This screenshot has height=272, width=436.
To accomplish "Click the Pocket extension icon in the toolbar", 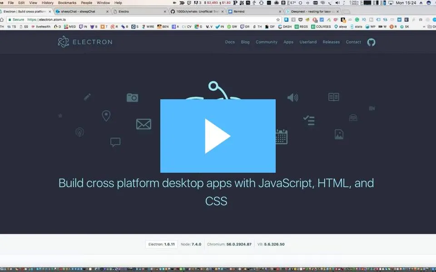I will click(x=300, y=19).
